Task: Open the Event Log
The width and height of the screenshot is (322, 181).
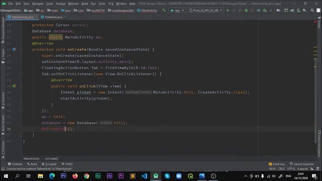Action: pyautogui.click(x=277, y=164)
